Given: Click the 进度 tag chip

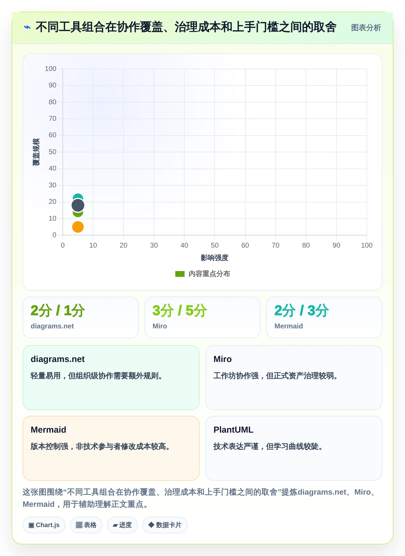Looking at the screenshot, I should [122, 525].
